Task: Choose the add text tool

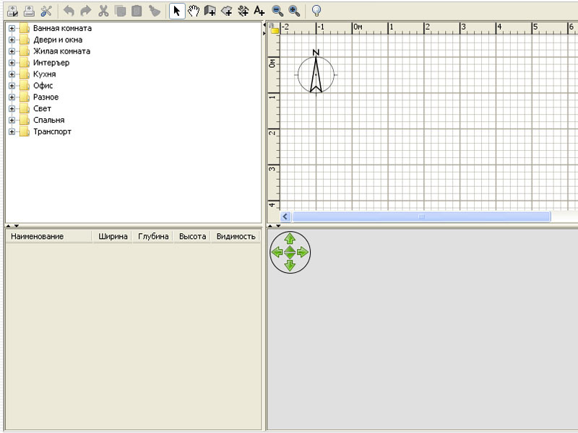Action: [259, 11]
